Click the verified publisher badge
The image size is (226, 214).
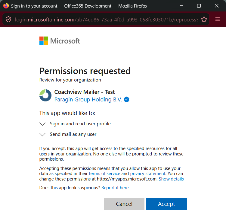pos(127,100)
